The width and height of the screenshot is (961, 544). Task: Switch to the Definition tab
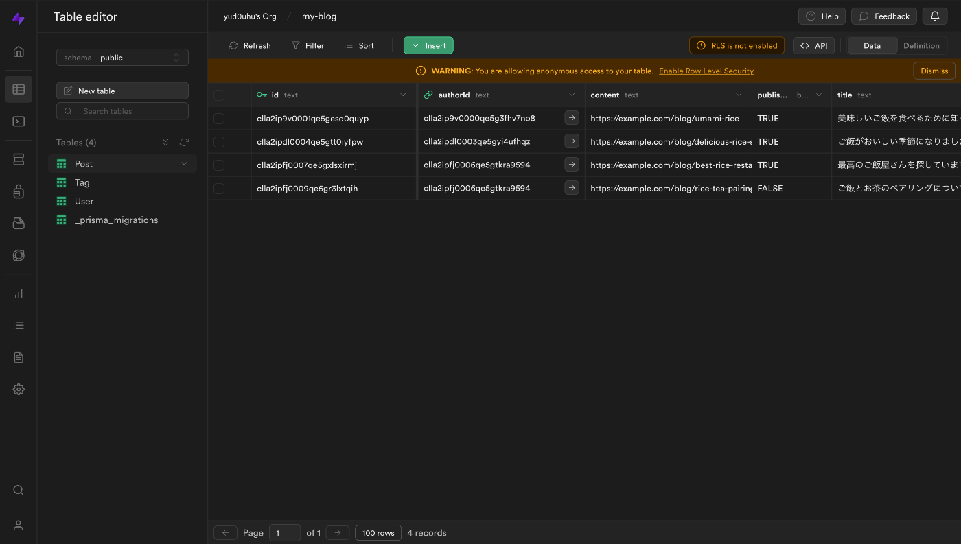(x=921, y=45)
